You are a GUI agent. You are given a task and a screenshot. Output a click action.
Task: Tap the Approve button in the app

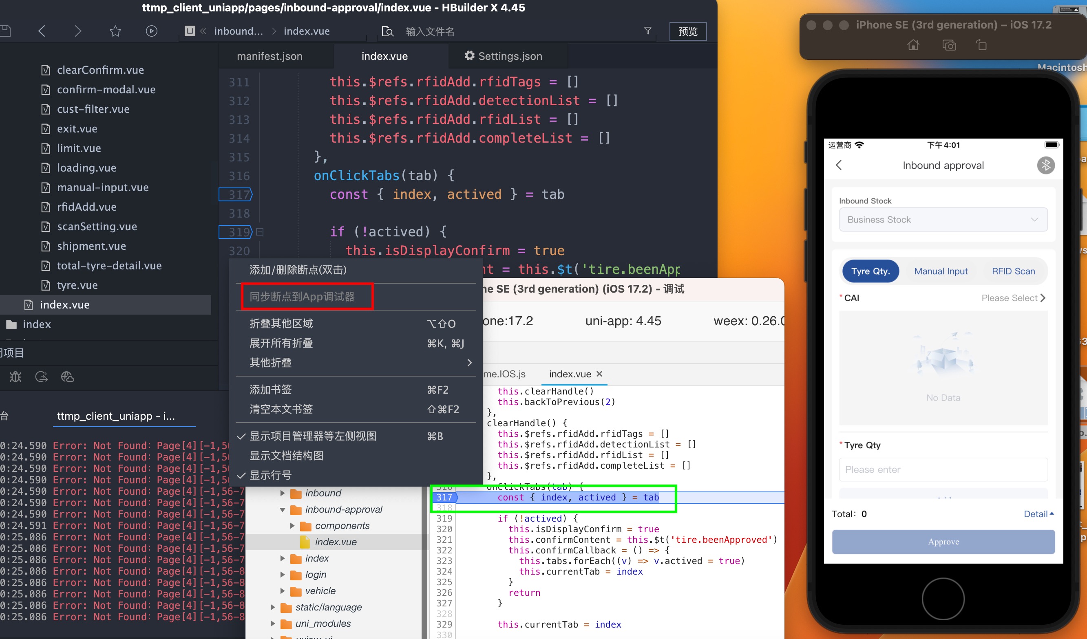tap(943, 542)
